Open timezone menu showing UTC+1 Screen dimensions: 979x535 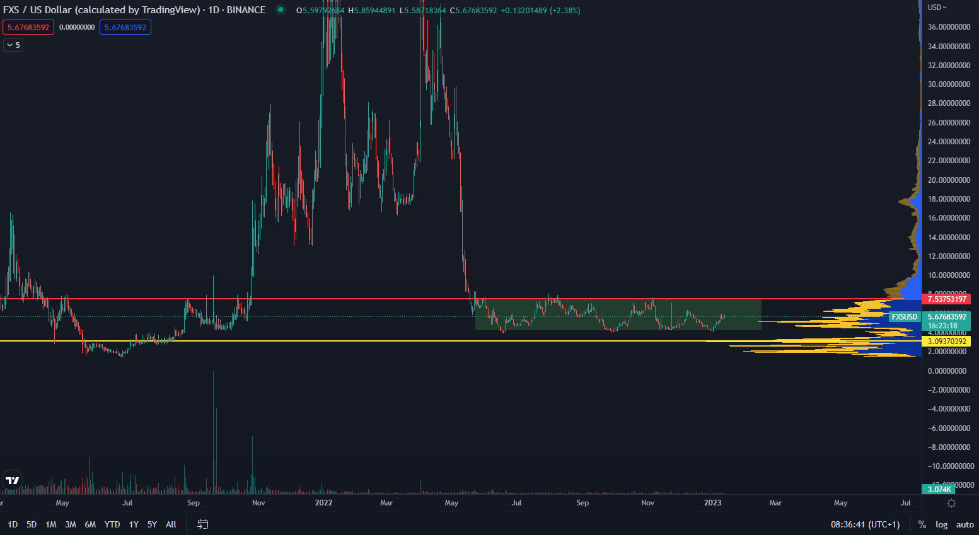[865, 524]
